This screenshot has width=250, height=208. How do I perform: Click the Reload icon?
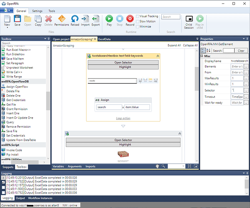tap(75, 19)
